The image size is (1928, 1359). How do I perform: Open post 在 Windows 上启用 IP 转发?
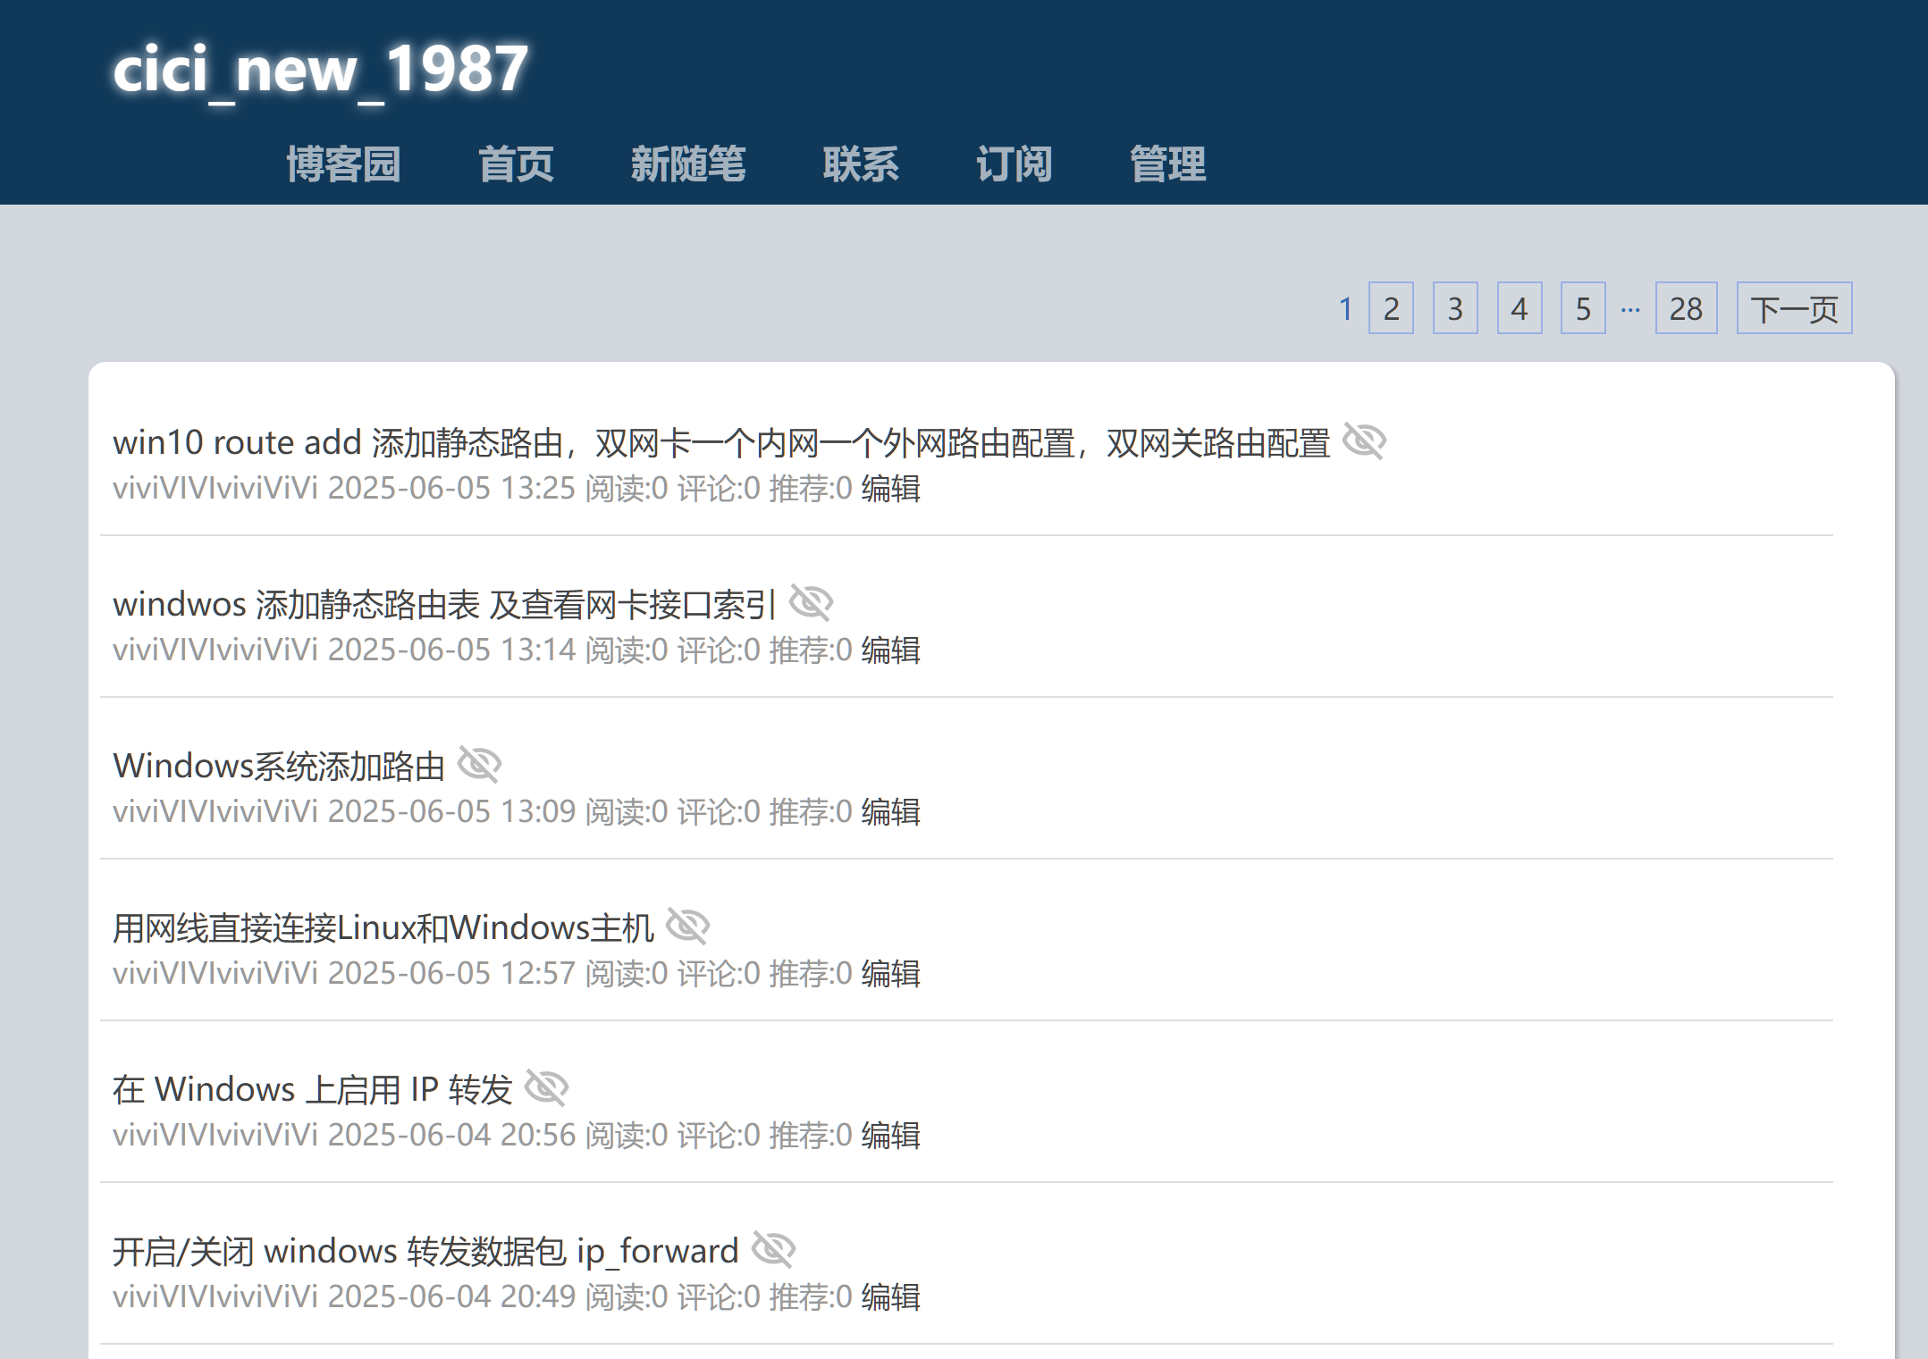point(313,1089)
